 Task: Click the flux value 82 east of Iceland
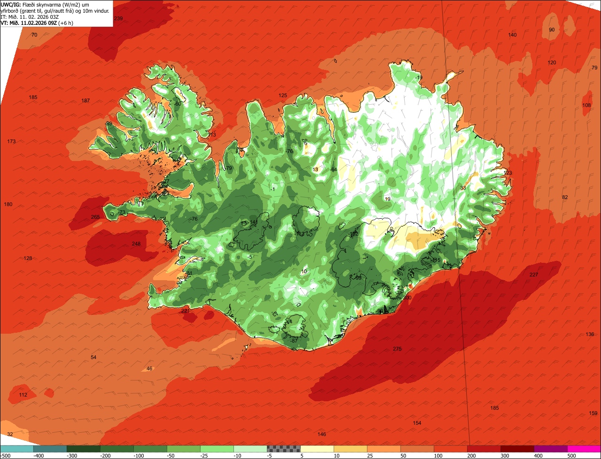click(565, 197)
